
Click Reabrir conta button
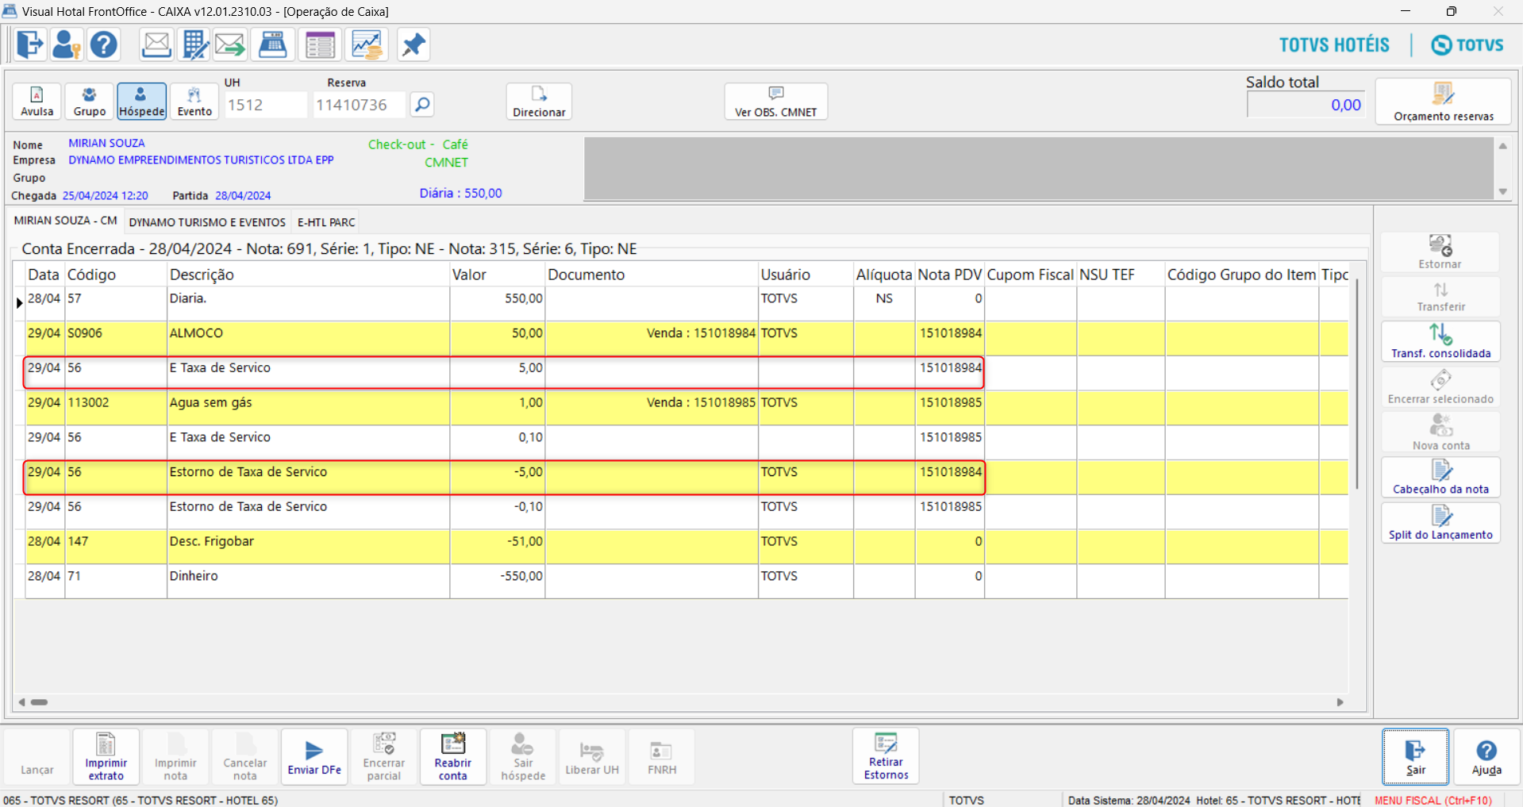453,757
